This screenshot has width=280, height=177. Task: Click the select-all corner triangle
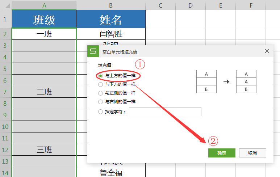click(x=7, y=6)
